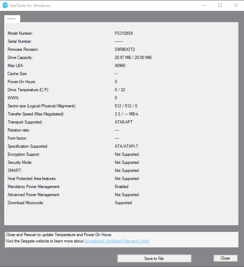Click the Mandatory Power Management label

point(34,187)
